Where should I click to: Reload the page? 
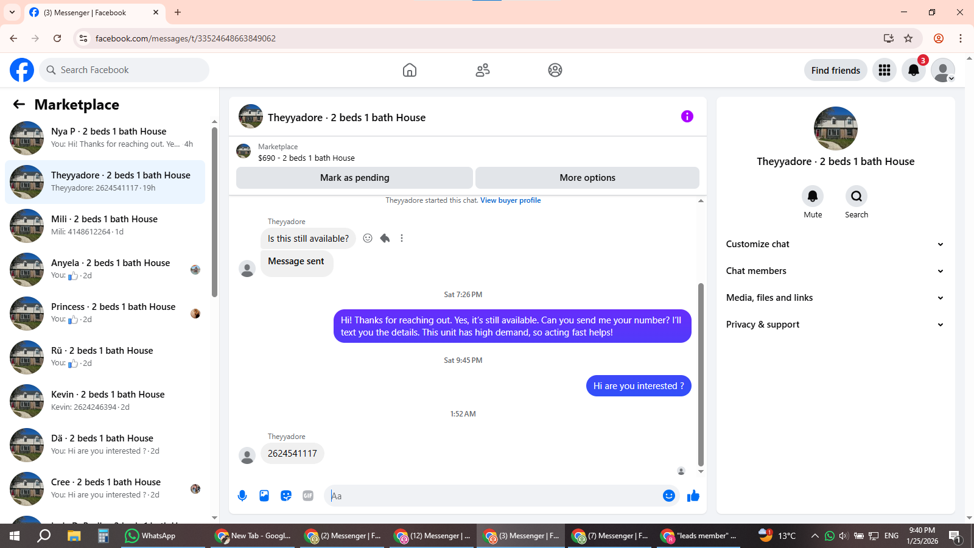tap(57, 38)
